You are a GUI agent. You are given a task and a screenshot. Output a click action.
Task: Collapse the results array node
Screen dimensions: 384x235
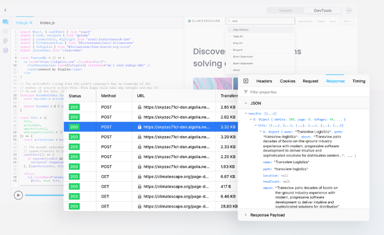pos(246,113)
